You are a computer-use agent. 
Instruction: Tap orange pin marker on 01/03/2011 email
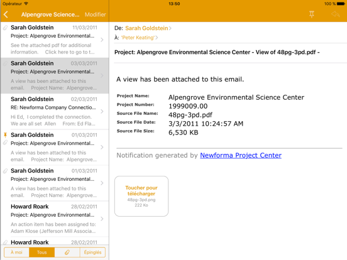pos(5,134)
